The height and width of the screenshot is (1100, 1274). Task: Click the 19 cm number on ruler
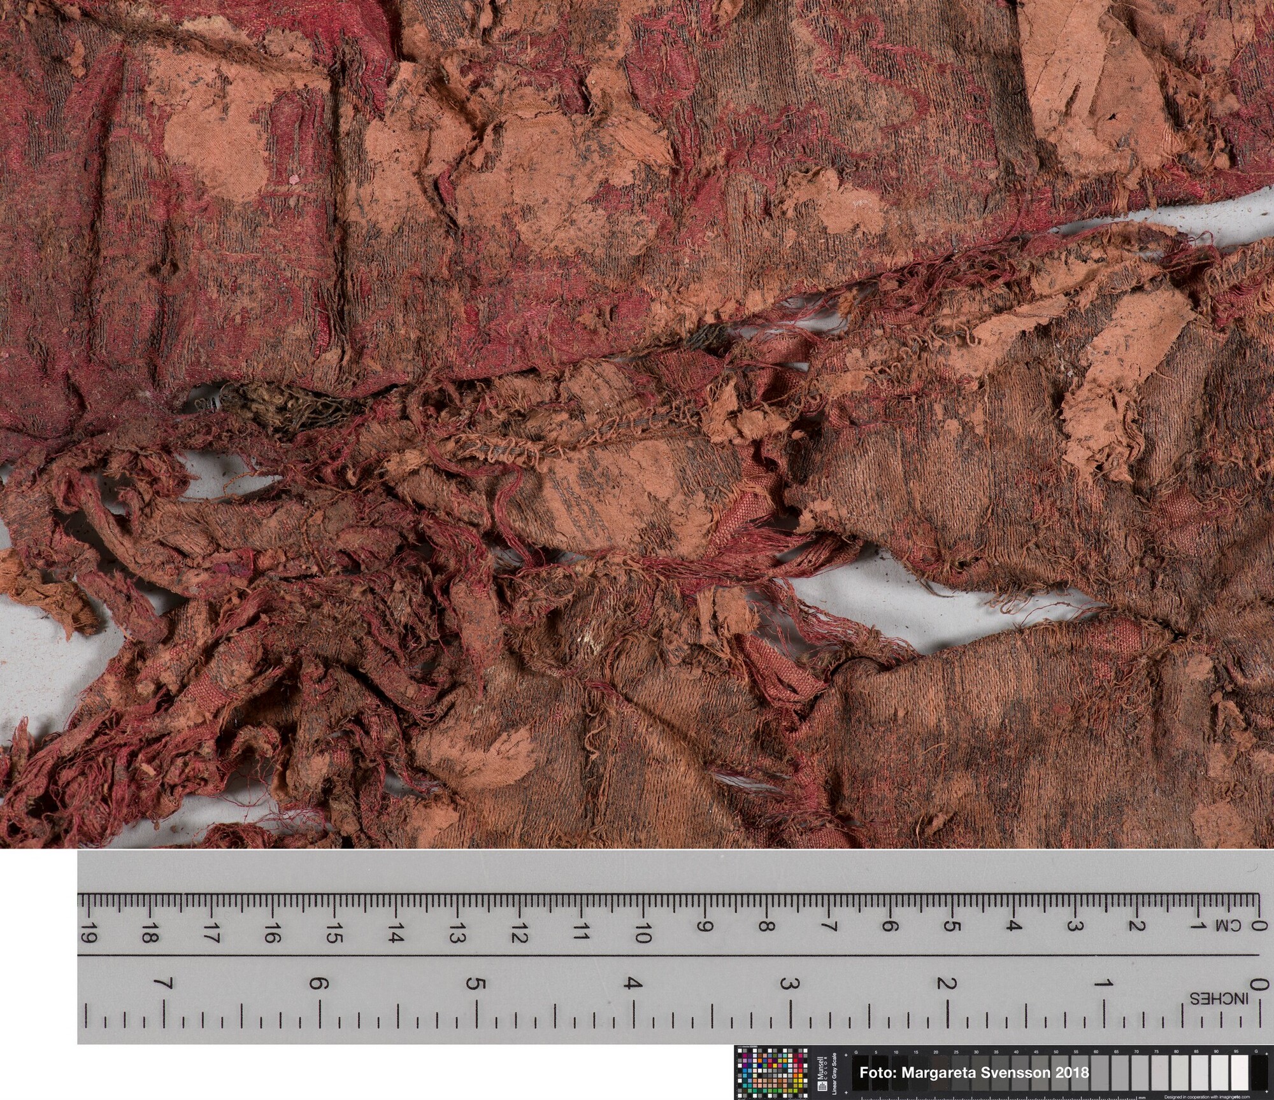[x=88, y=934]
